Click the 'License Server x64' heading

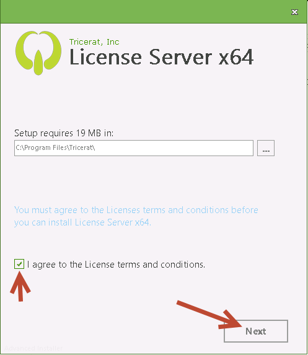[161, 57]
